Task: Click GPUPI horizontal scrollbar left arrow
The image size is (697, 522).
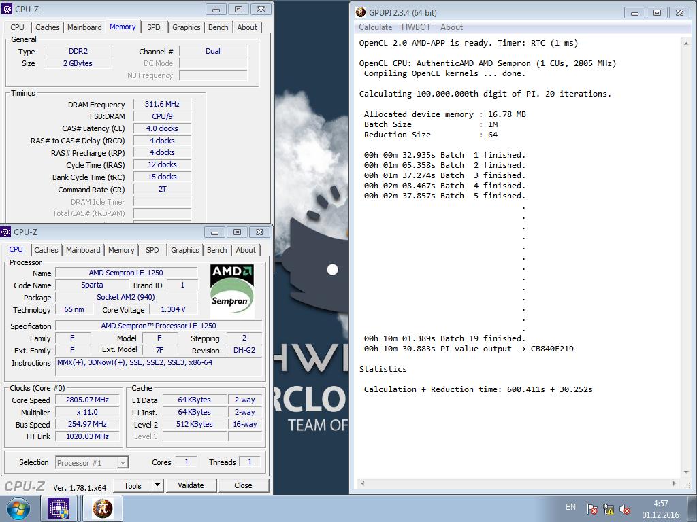Action: [x=363, y=483]
